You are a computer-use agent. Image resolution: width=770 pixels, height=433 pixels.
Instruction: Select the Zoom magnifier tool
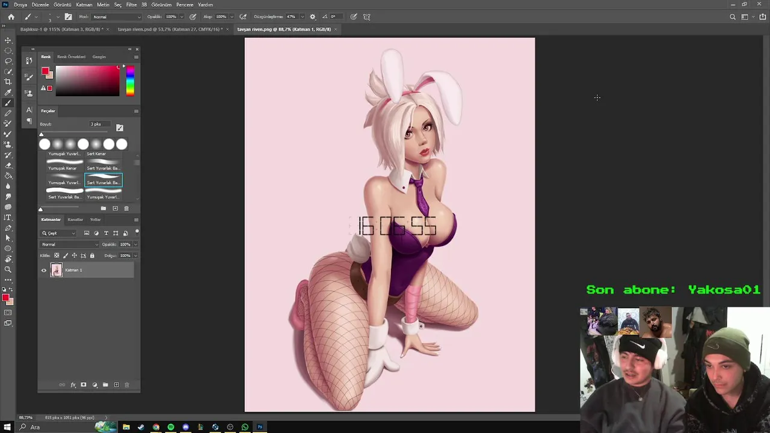click(8, 269)
